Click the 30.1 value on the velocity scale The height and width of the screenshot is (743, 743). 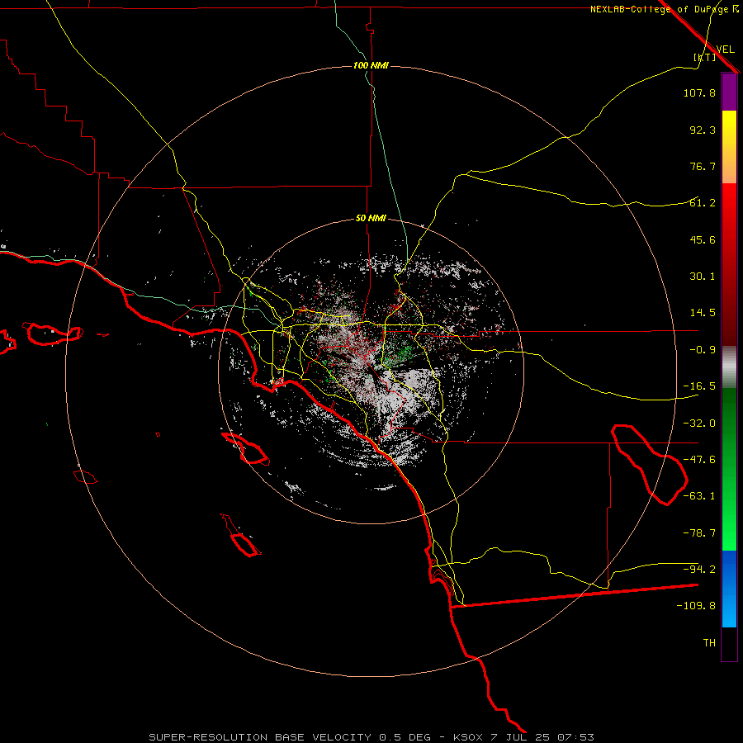703,277
